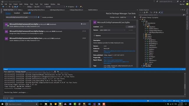Click the Save toolbar icon
This screenshot has width=189, height=106.
coord(15,7)
